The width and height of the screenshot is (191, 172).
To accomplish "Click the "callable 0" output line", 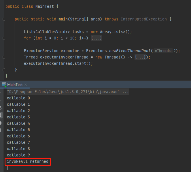I will tap(18, 98).
